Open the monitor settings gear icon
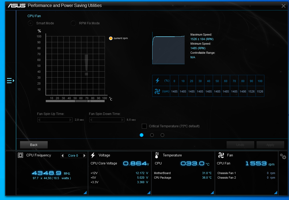Image resolution: width=289 pixels, height=200 pixels. (x=283, y=156)
